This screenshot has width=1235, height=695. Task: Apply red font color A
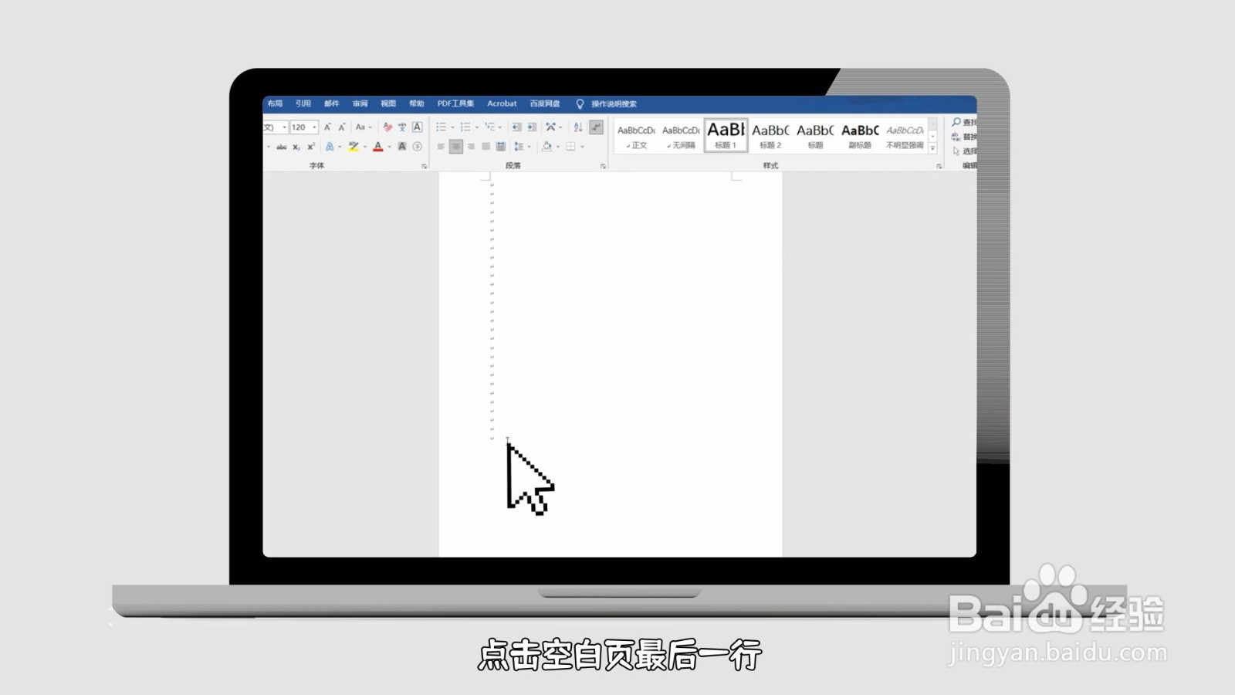point(378,147)
